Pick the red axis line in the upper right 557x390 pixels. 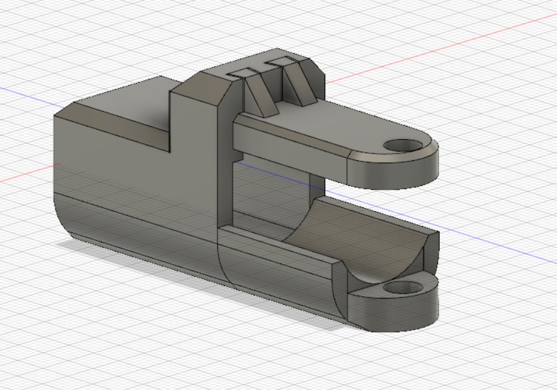pyautogui.click(x=440, y=49)
